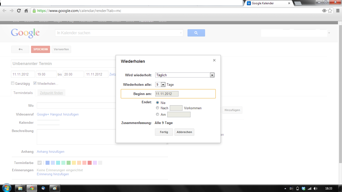Click the 'Anhang hinzufügen' link
Screen dimensions: 342x192
coord(51,151)
